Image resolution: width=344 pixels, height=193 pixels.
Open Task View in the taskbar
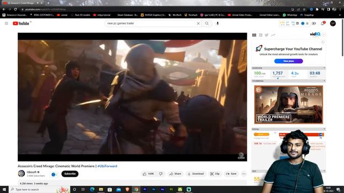(x=83, y=189)
